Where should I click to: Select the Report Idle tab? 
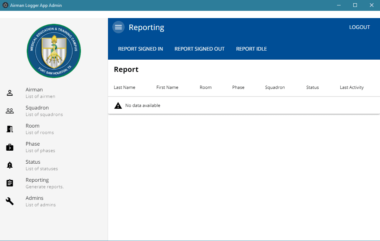click(251, 49)
